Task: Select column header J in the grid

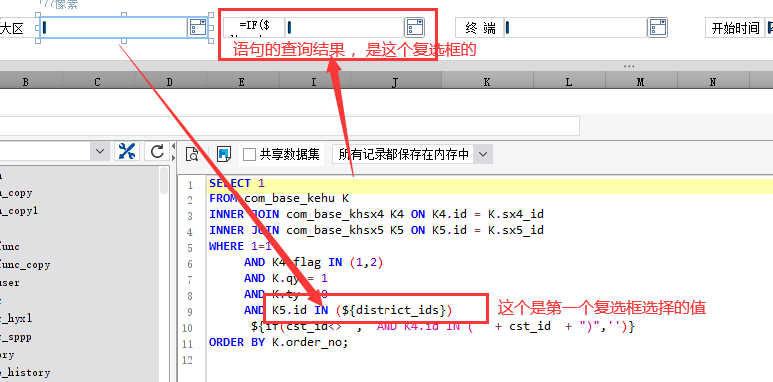Action: point(394,83)
